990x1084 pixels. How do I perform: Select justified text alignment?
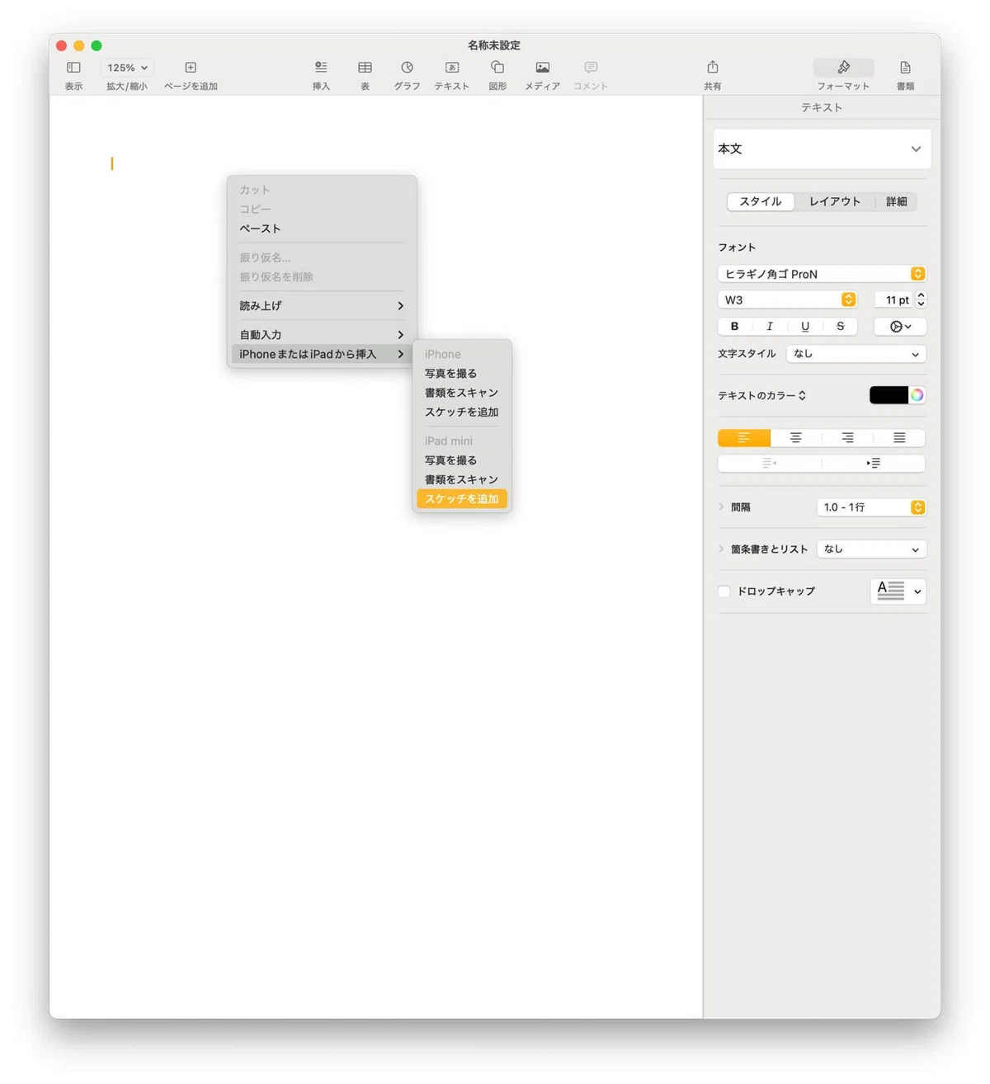point(899,438)
